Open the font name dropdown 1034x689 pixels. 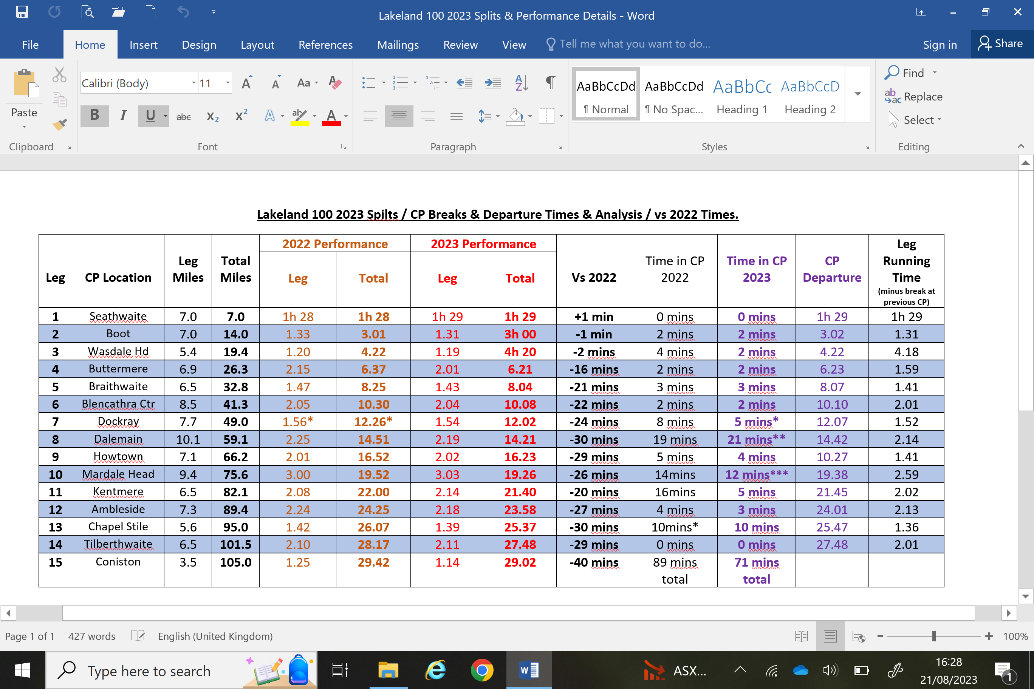[193, 83]
